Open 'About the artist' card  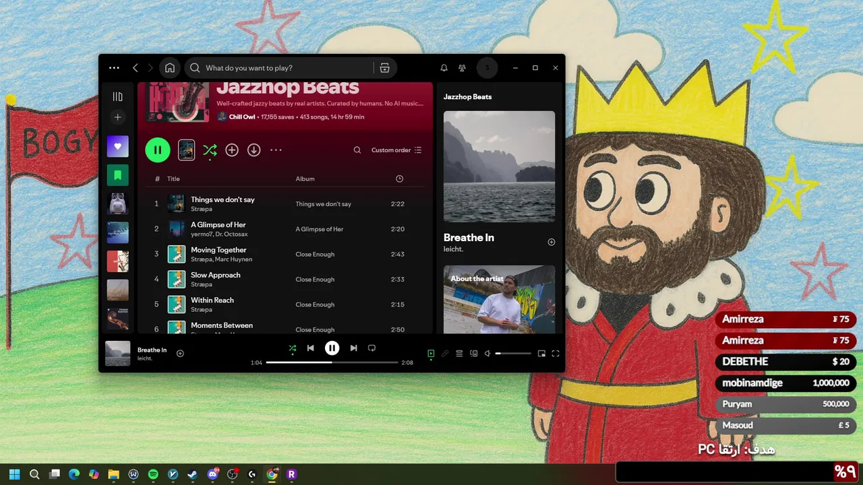pos(499,299)
